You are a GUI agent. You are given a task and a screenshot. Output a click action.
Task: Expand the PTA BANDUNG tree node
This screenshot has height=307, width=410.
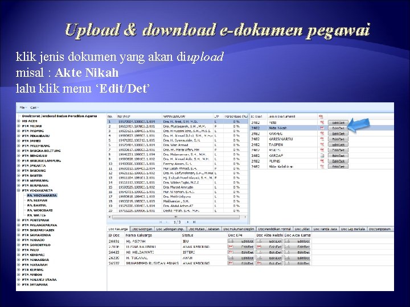[19, 171]
